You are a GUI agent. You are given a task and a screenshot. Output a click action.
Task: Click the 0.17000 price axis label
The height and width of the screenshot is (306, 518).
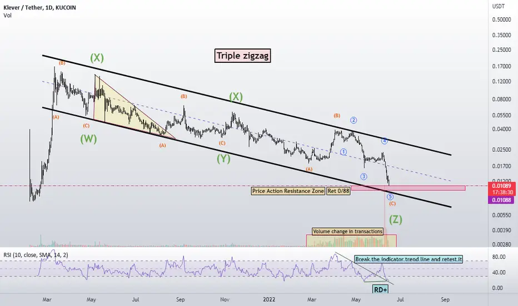501,66
